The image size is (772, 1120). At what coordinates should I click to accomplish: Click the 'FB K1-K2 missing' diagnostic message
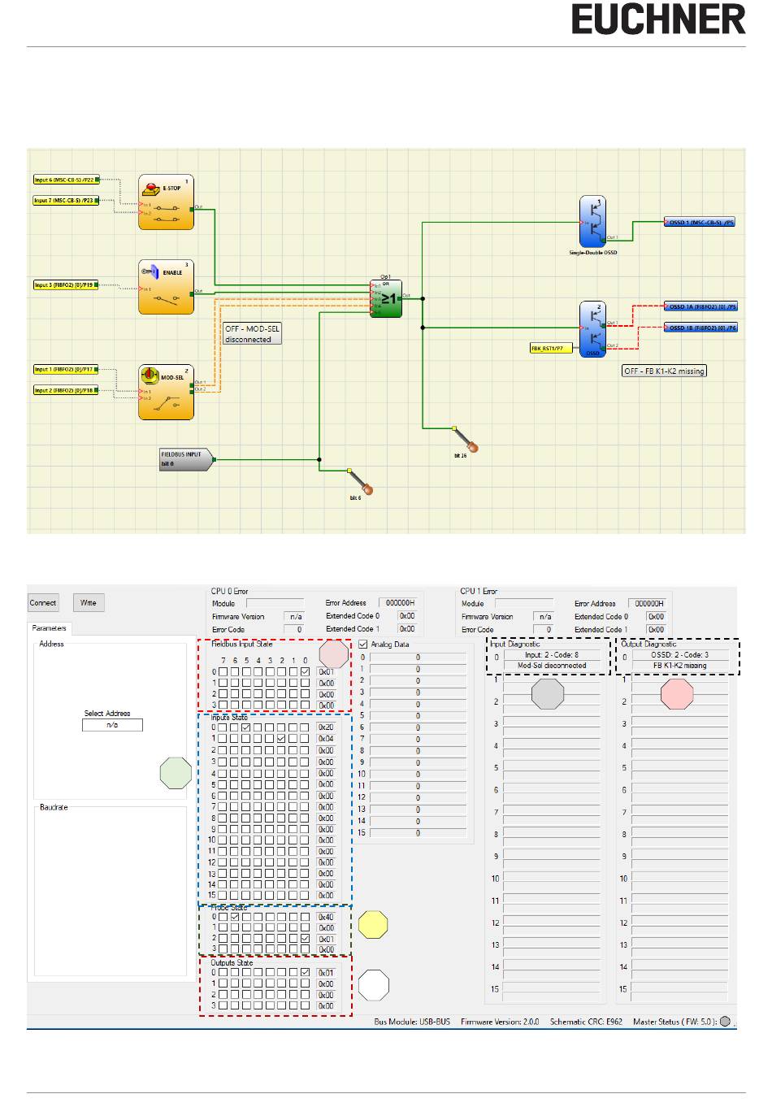point(680,666)
